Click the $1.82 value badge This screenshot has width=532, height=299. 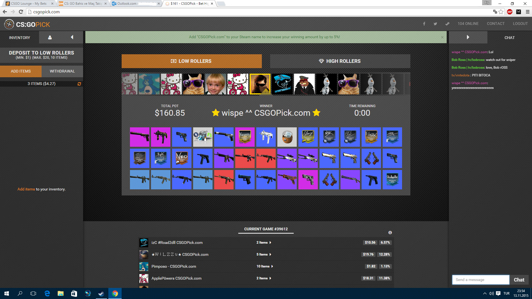point(371,266)
